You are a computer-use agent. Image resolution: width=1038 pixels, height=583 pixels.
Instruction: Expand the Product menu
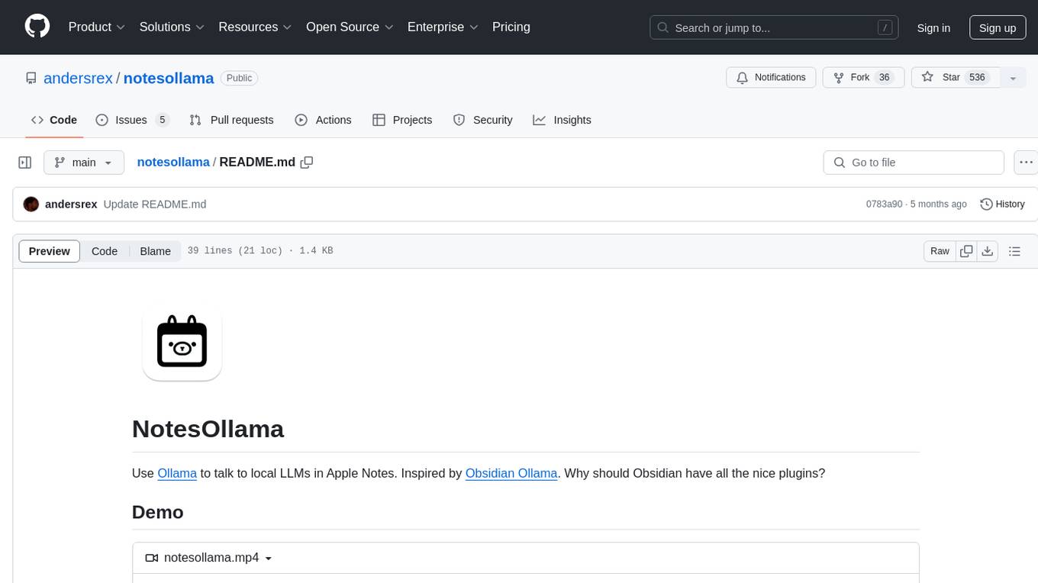97,27
